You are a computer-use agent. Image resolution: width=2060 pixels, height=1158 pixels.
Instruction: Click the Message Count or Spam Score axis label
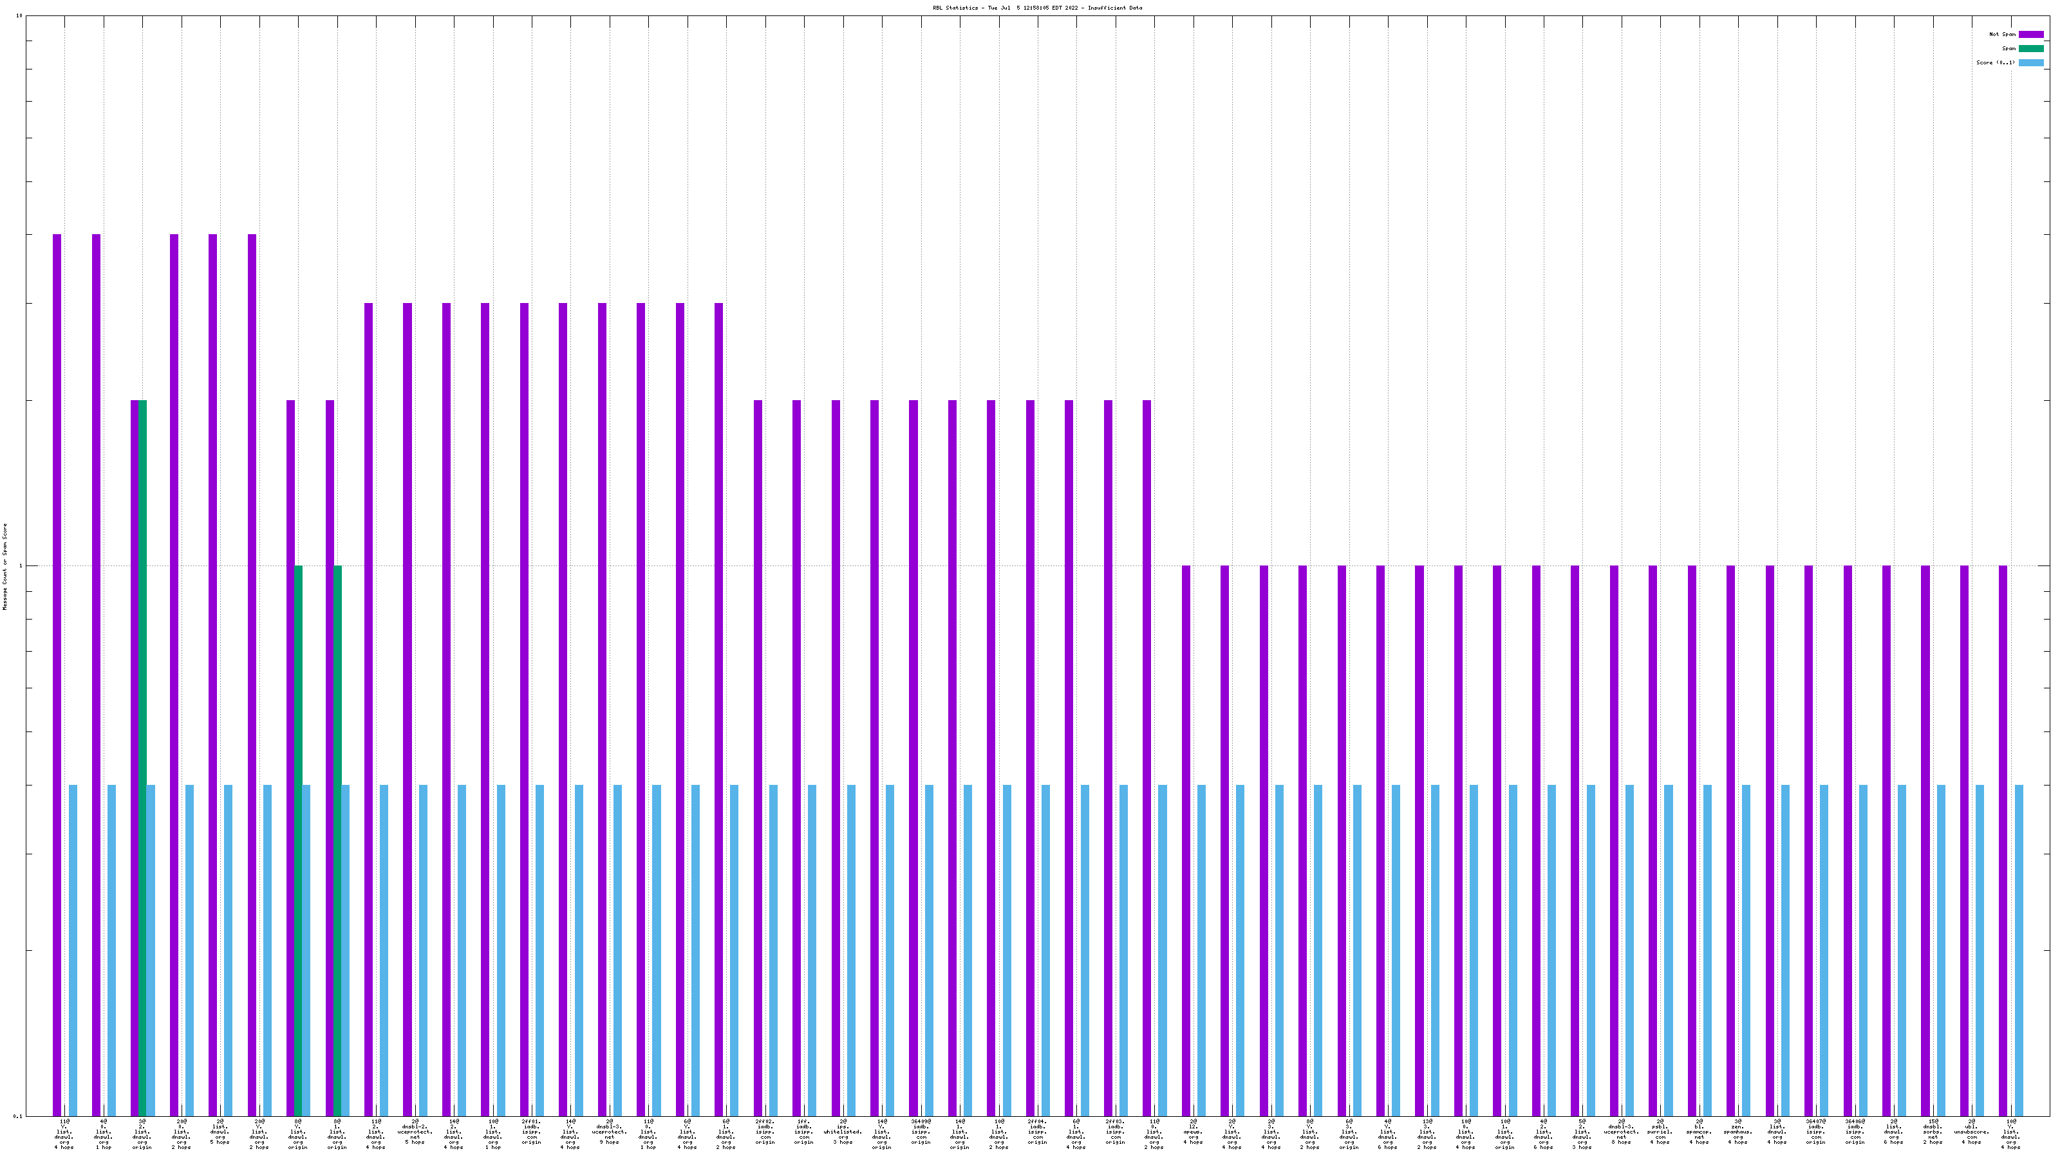tap(5, 567)
